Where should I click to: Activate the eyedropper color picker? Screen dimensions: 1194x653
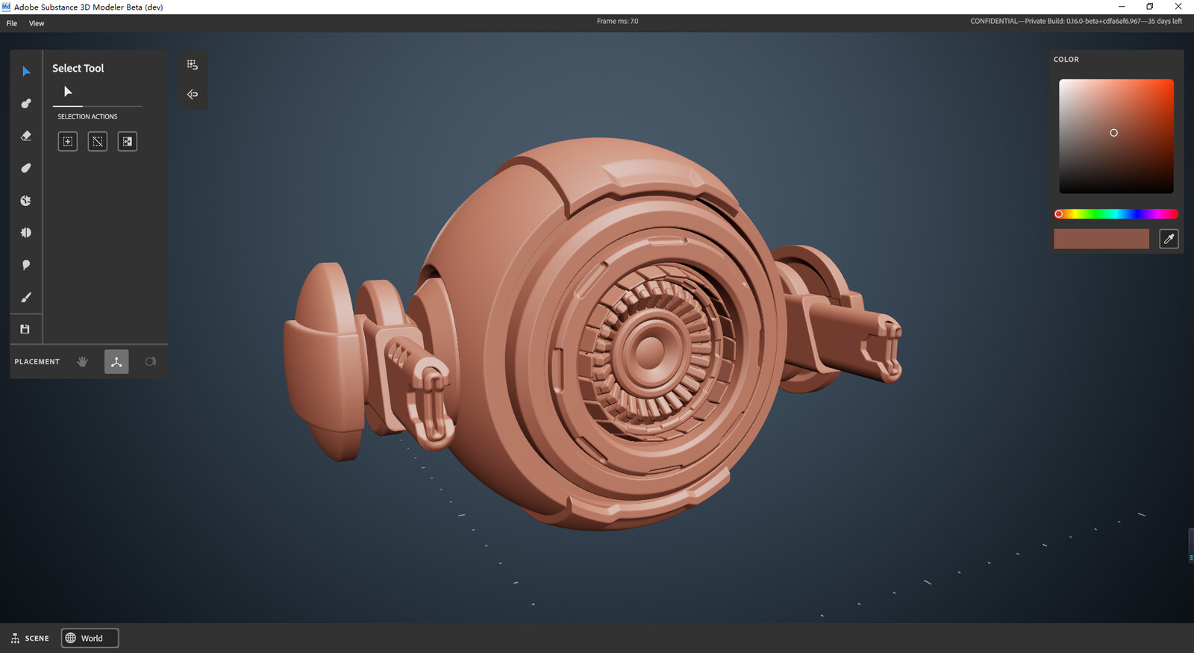click(1169, 239)
